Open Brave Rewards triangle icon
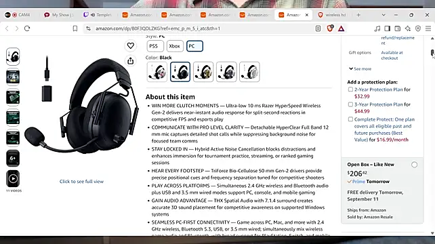435x244 pixels. tap(341, 28)
